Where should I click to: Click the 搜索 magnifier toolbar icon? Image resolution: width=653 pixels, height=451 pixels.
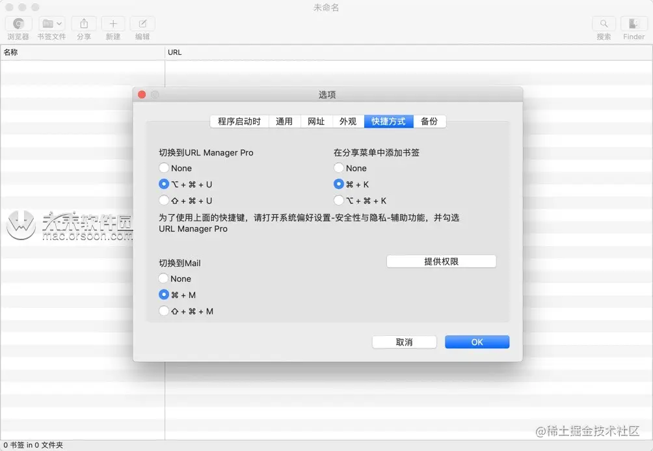[x=604, y=24]
